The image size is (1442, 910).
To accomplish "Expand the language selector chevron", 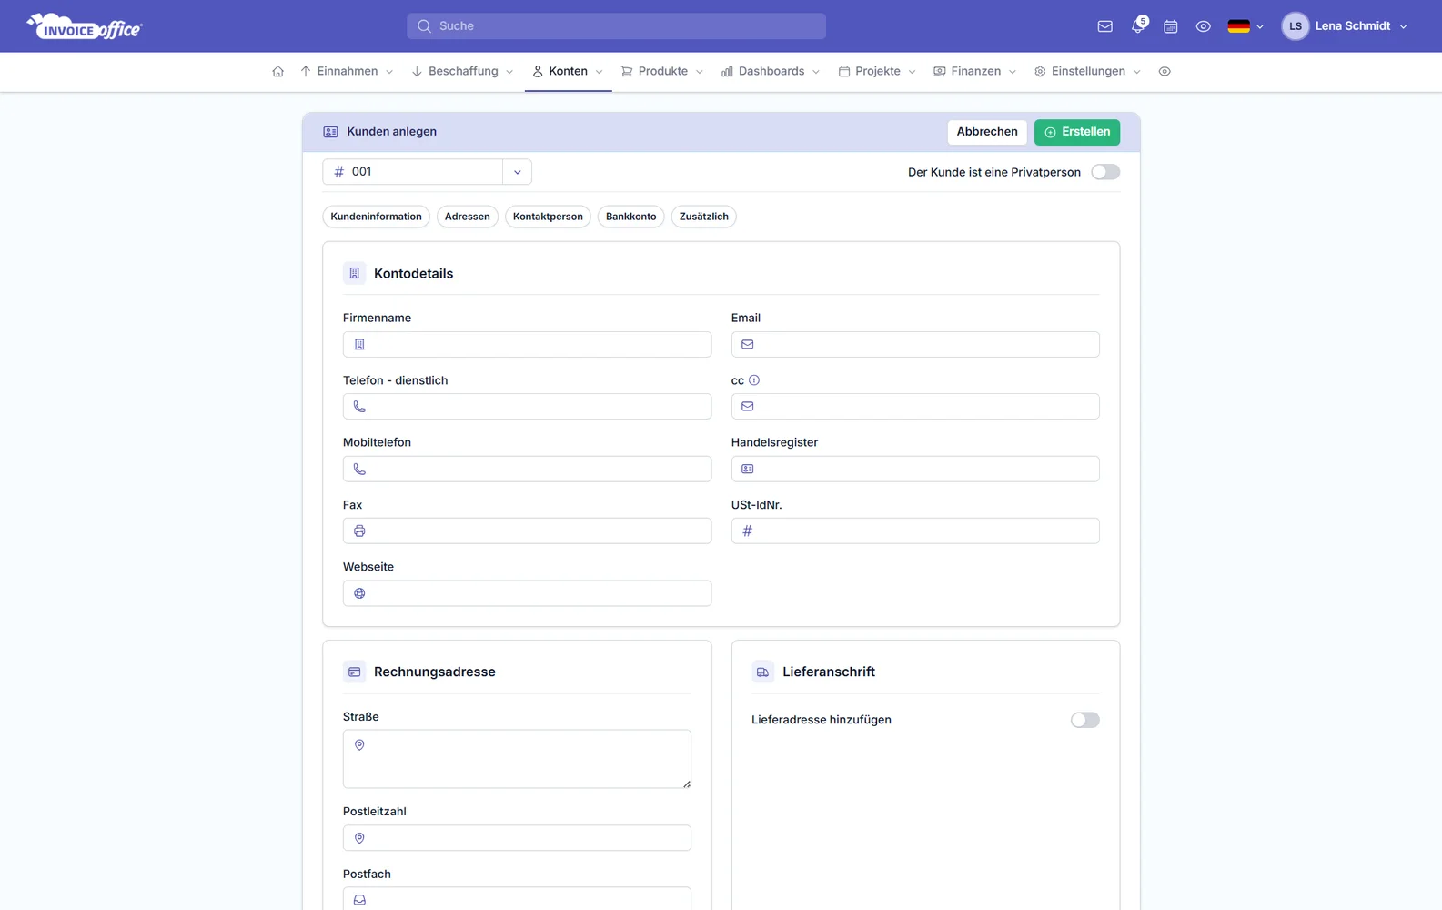I will click(1260, 27).
